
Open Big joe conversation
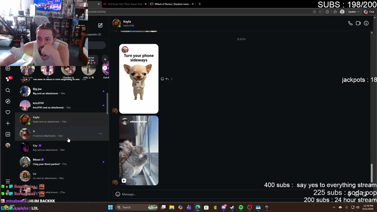click(62, 91)
